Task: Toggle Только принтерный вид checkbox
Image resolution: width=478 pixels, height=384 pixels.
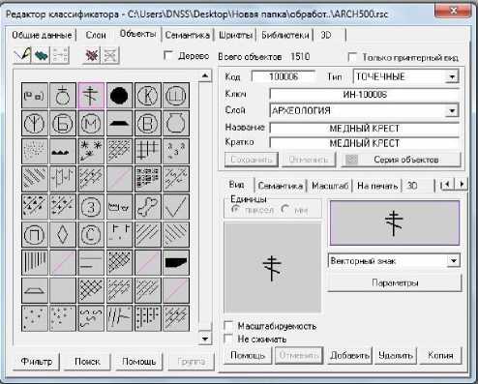Action: [352, 57]
